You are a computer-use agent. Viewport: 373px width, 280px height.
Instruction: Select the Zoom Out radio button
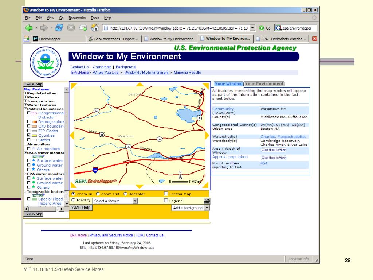(x=98, y=194)
